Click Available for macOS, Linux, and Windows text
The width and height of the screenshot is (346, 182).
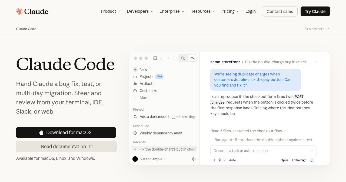tap(55, 158)
